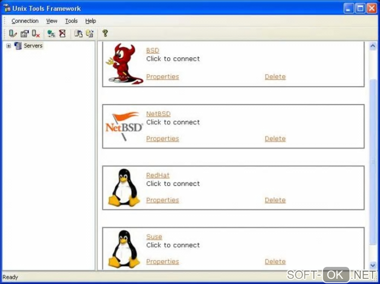Click the app icon in title bar

pos(7,8)
